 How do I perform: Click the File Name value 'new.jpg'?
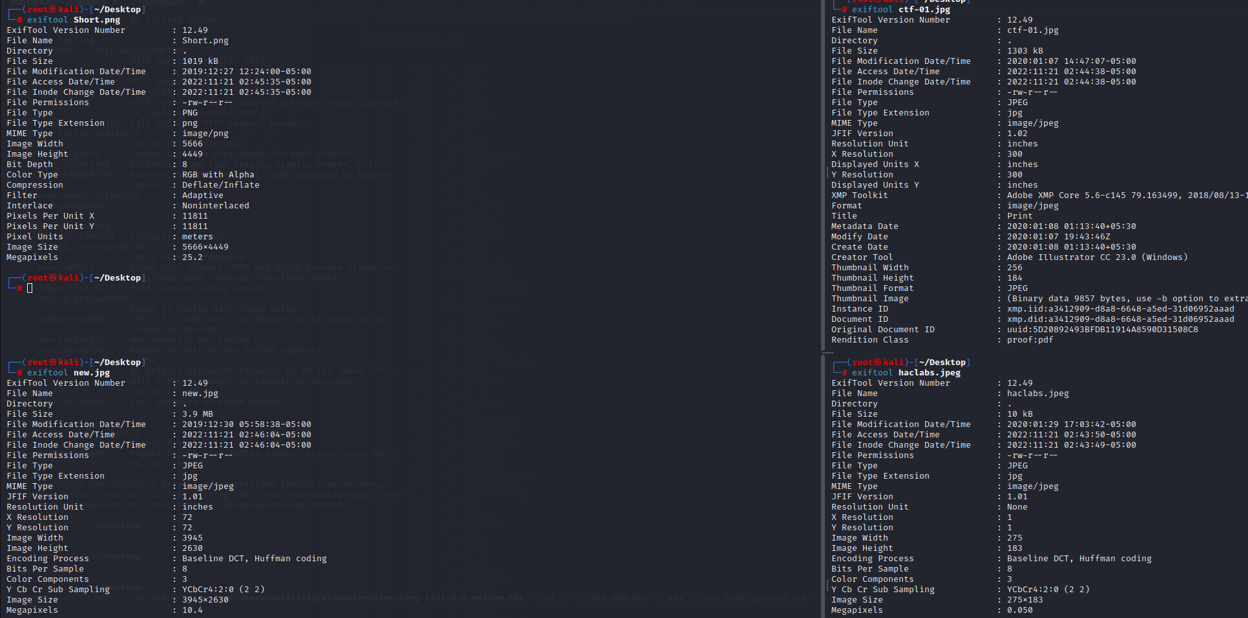tap(200, 394)
